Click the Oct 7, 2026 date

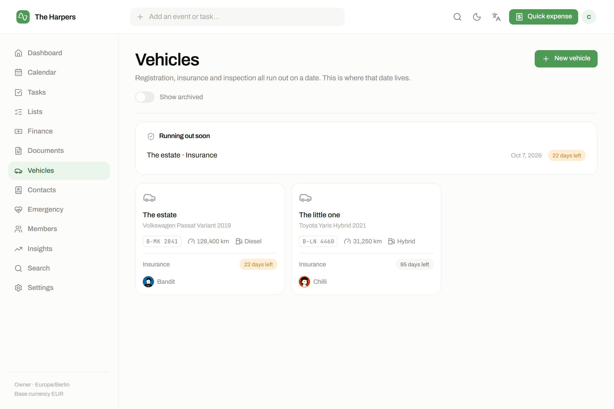coord(526,155)
